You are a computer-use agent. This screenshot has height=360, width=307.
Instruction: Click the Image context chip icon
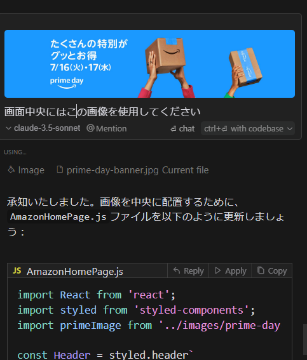point(11,170)
